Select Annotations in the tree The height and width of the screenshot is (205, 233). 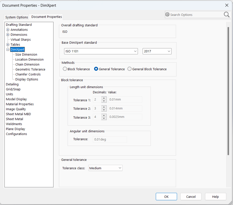(x=19, y=30)
